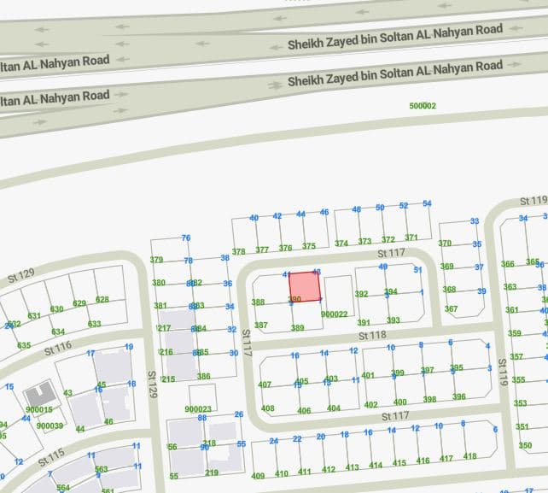Click plot number 393

click(394, 320)
